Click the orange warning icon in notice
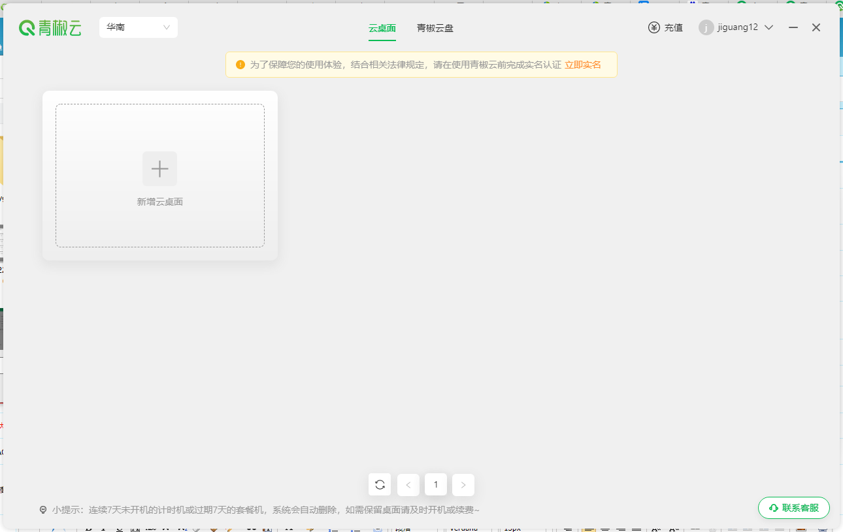The image size is (843, 532). (x=240, y=65)
